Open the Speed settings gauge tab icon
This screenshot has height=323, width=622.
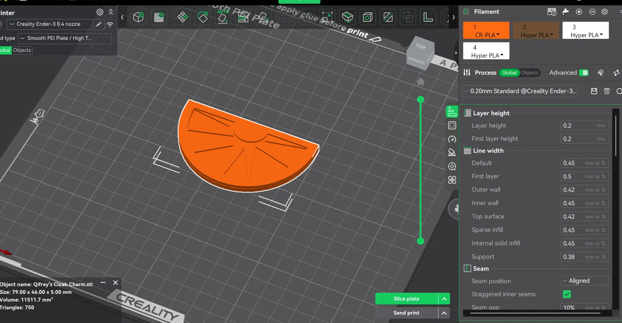(x=452, y=139)
